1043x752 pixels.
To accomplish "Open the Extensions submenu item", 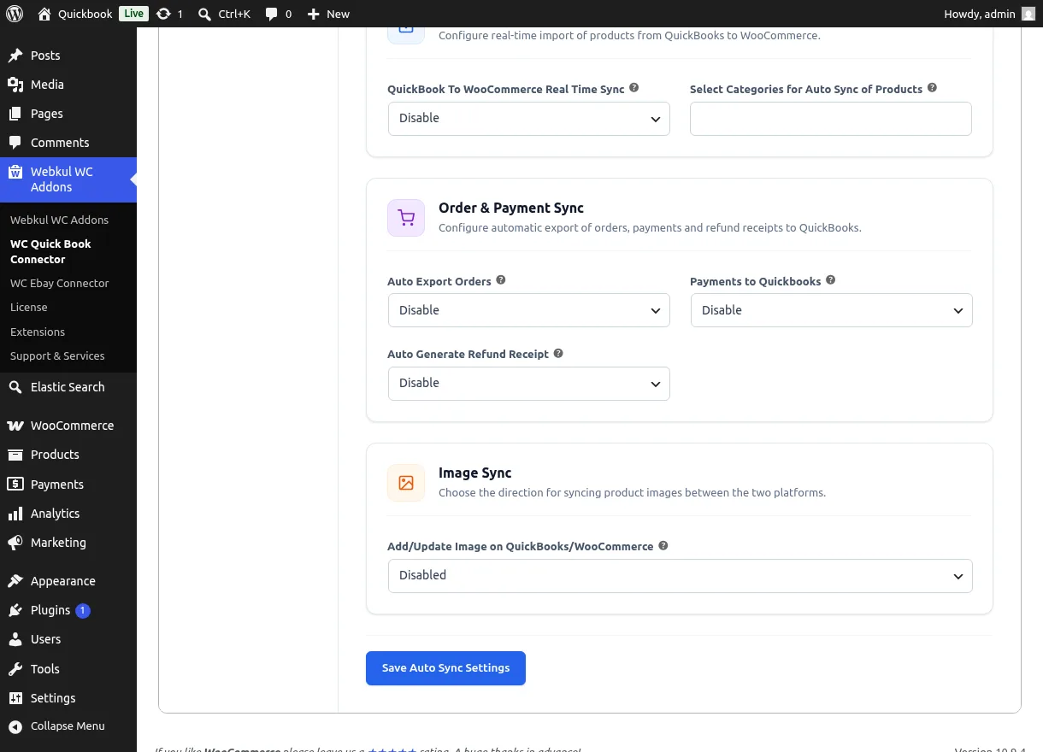I will [38, 332].
